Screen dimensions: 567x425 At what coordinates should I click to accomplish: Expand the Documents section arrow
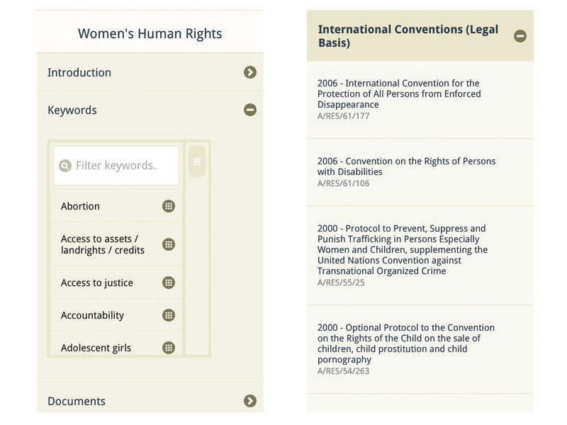click(x=249, y=401)
